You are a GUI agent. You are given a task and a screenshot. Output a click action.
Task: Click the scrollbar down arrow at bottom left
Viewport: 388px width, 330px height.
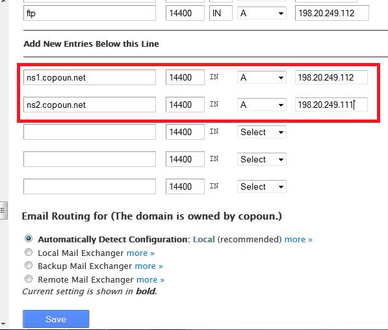[3, 324]
